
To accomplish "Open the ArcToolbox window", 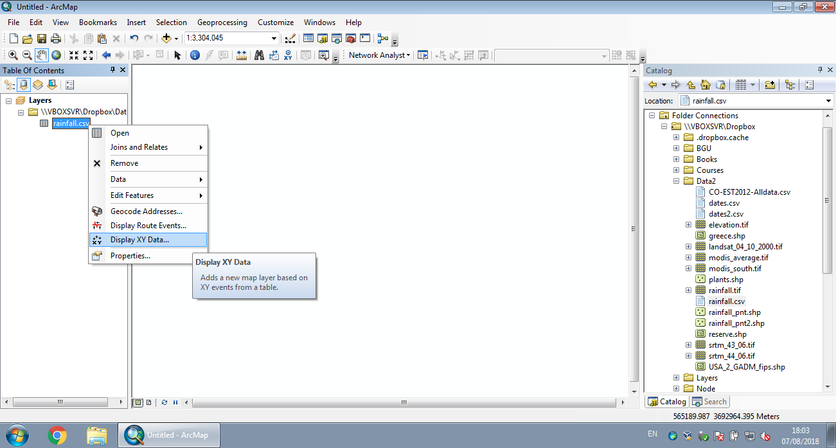I will [x=350, y=38].
